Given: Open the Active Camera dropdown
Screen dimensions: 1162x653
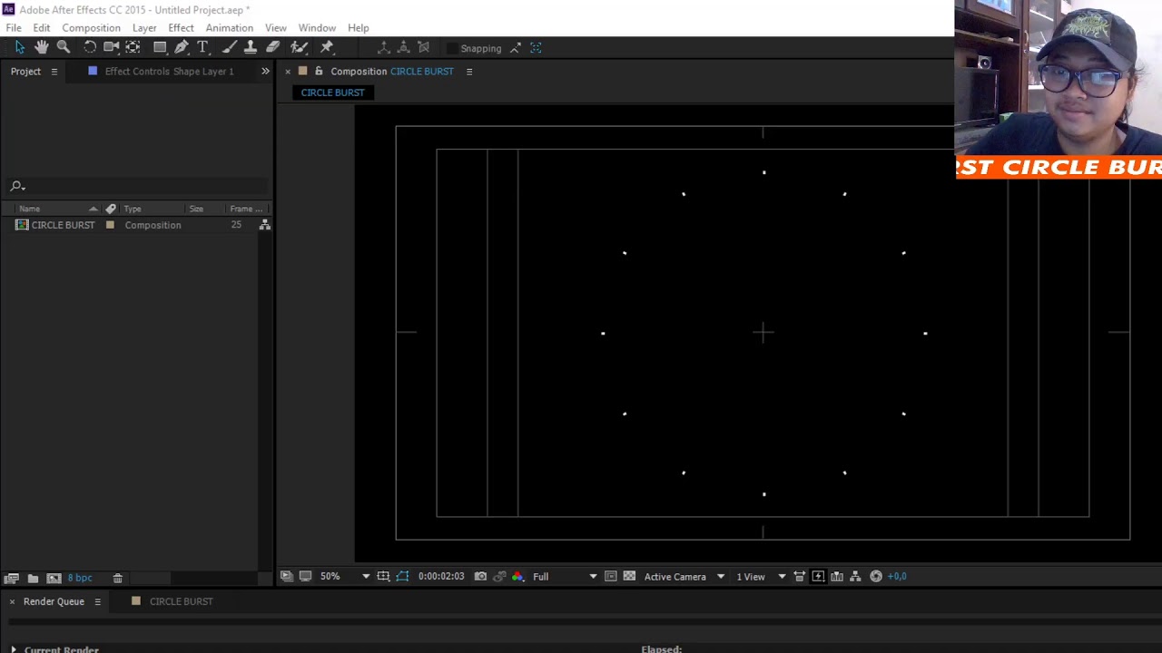Looking at the screenshot, I should click(x=684, y=576).
